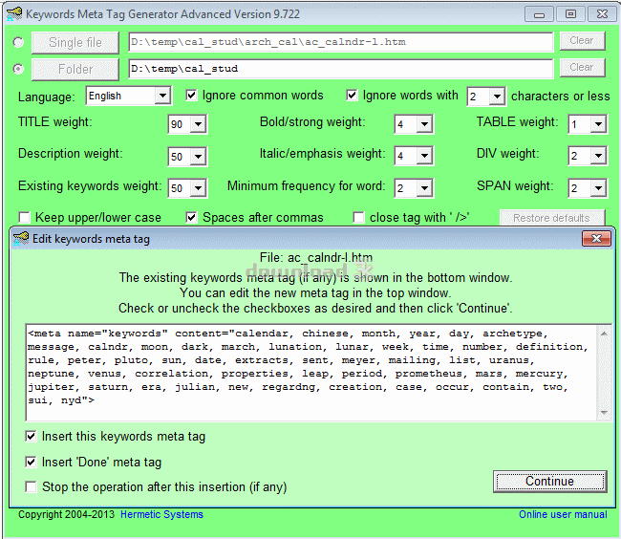Click the text area scroll up arrow
The height and width of the screenshot is (539, 621).
click(604, 334)
